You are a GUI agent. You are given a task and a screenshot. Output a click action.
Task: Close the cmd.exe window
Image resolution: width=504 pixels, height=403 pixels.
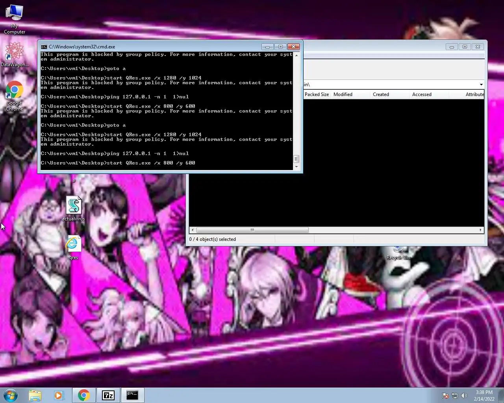pos(293,46)
